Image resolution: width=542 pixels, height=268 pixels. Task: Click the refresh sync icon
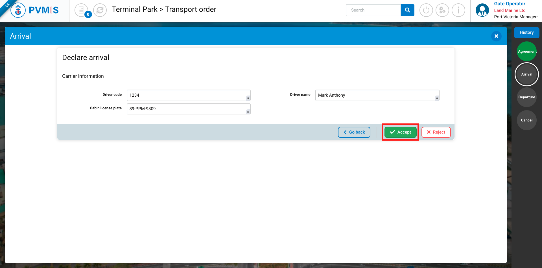[x=100, y=10]
